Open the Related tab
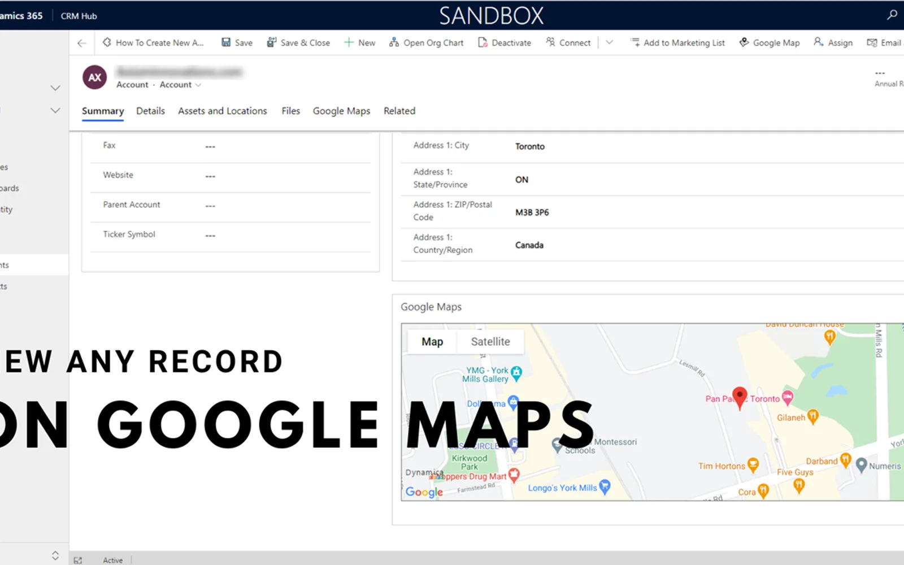 [x=399, y=111]
